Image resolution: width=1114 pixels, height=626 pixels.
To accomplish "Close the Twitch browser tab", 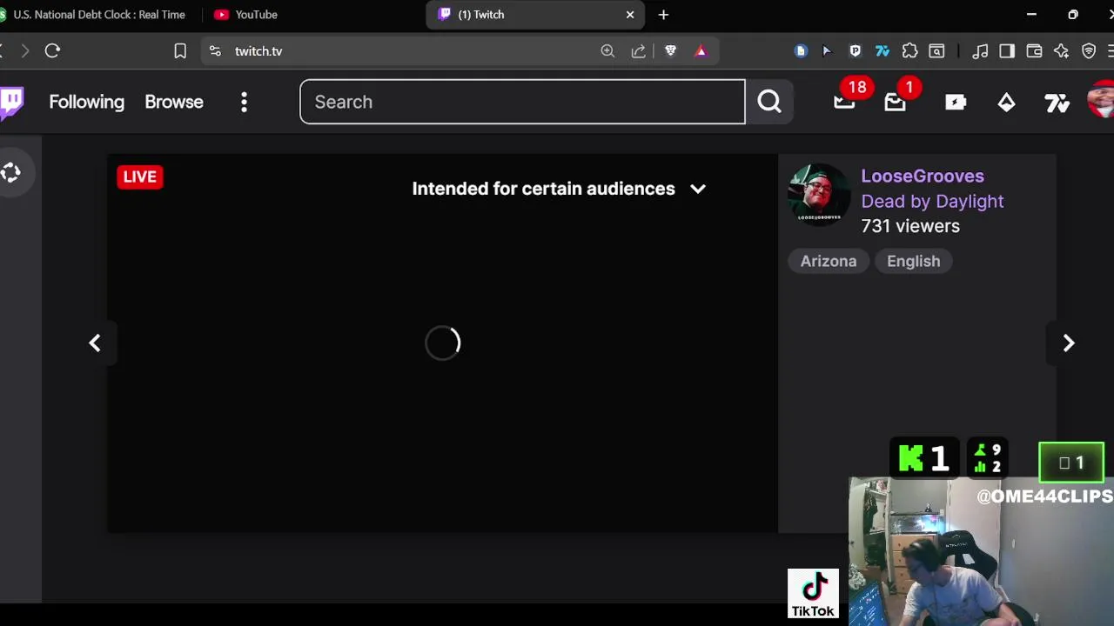I will click(630, 15).
